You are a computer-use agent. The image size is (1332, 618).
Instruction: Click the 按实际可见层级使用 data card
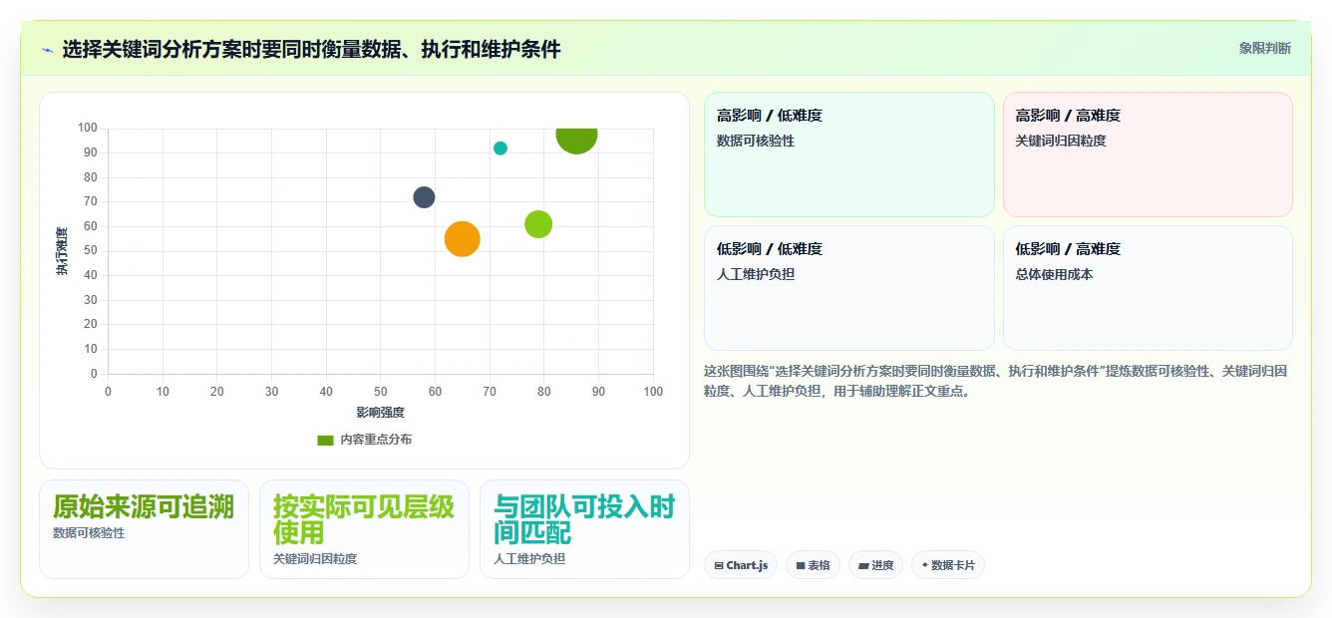point(364,529)
